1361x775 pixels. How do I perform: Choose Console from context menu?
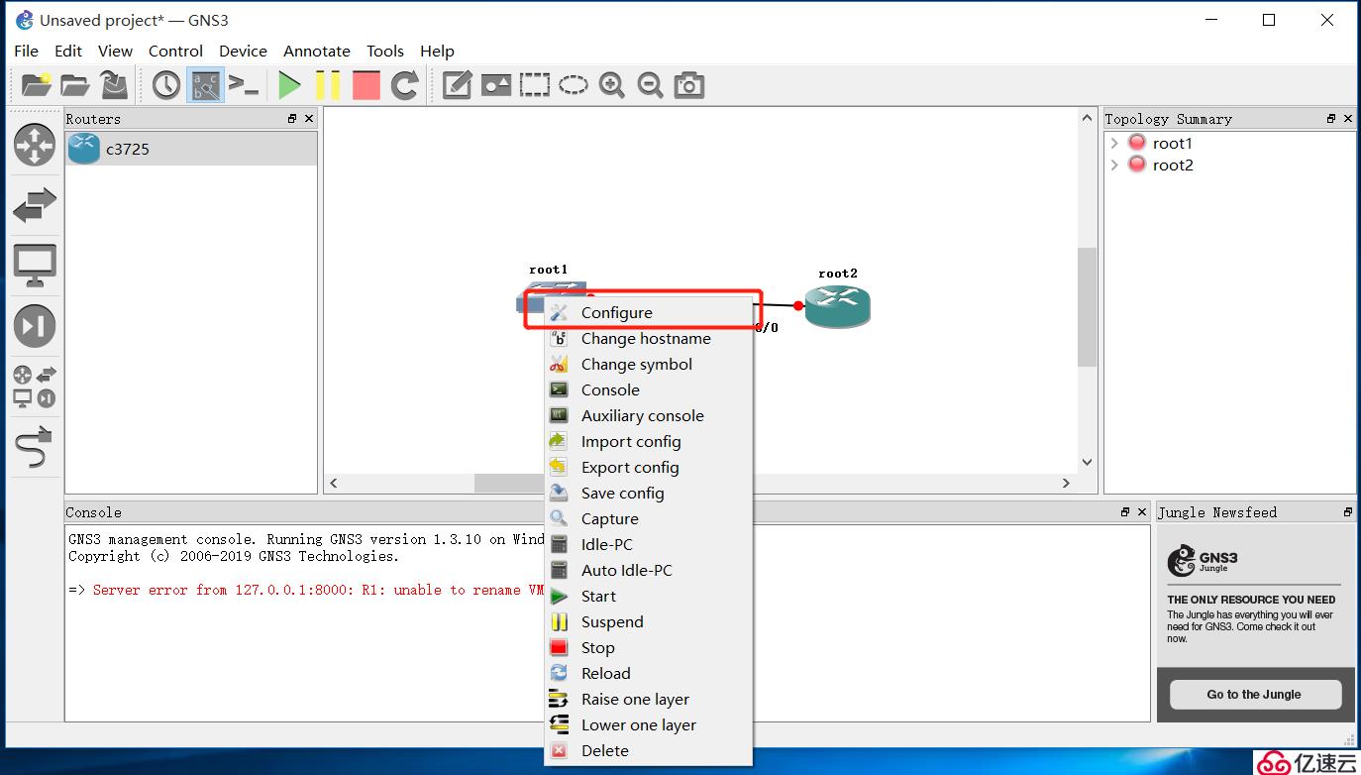(649, 389)
